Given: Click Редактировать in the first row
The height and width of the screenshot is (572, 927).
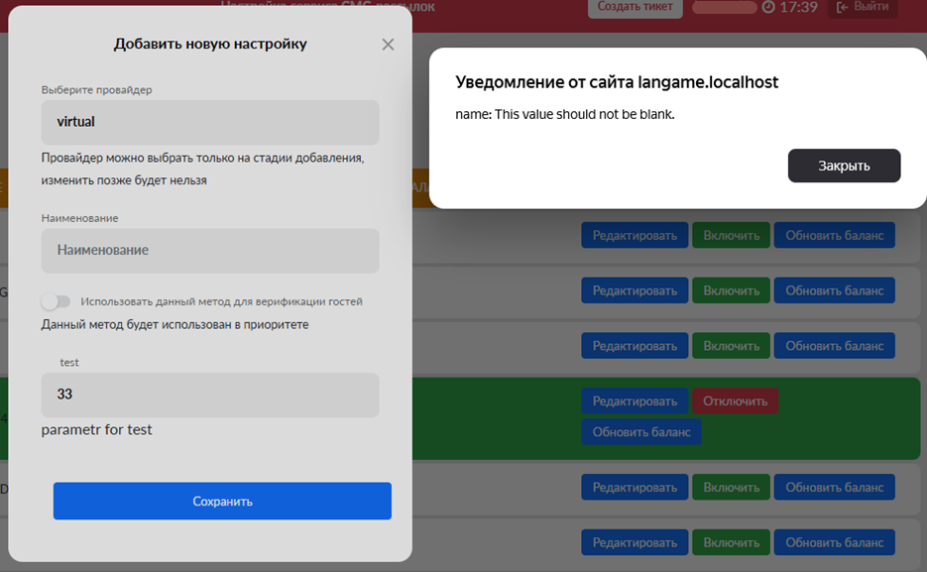Looking at the screenshot, I should click(x=635, y=235).
